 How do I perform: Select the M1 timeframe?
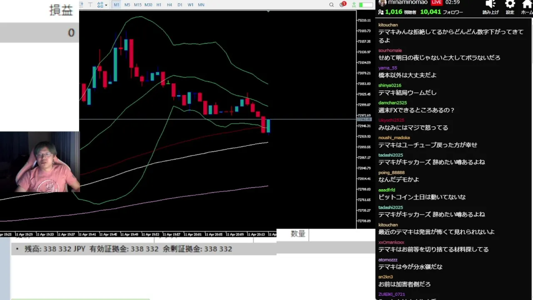pos(116,5)
